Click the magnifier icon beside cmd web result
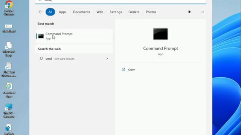The width and height of the screenshot is (241, 135). 41,58
